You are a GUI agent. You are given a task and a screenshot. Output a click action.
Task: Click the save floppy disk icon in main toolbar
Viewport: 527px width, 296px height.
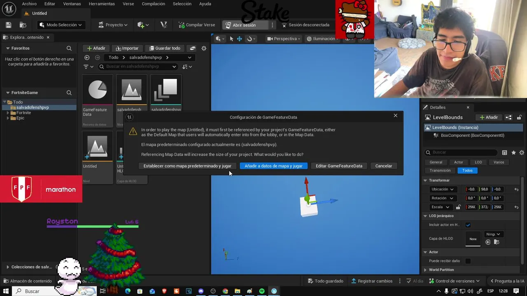point(8,25)
